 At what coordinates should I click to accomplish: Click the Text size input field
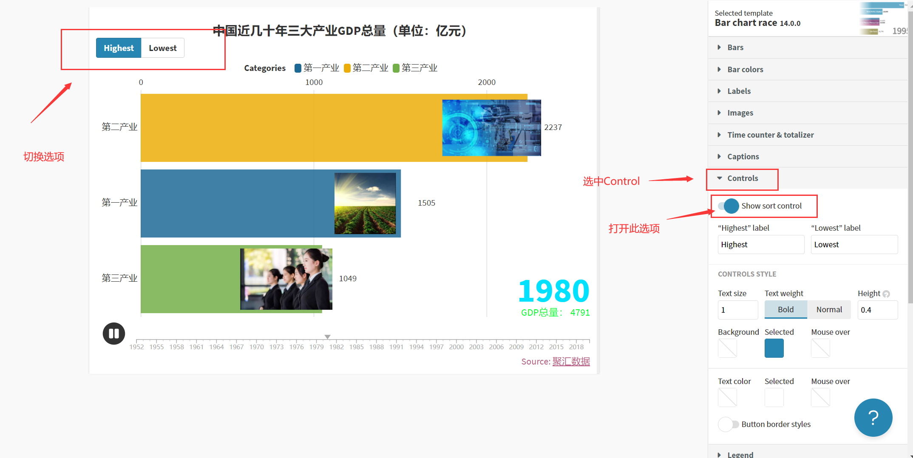click(x=737, y=310)
